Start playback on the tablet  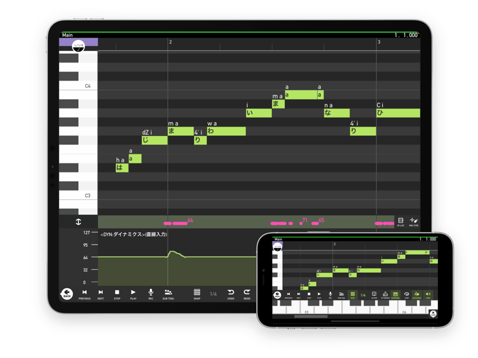[133, 294]
